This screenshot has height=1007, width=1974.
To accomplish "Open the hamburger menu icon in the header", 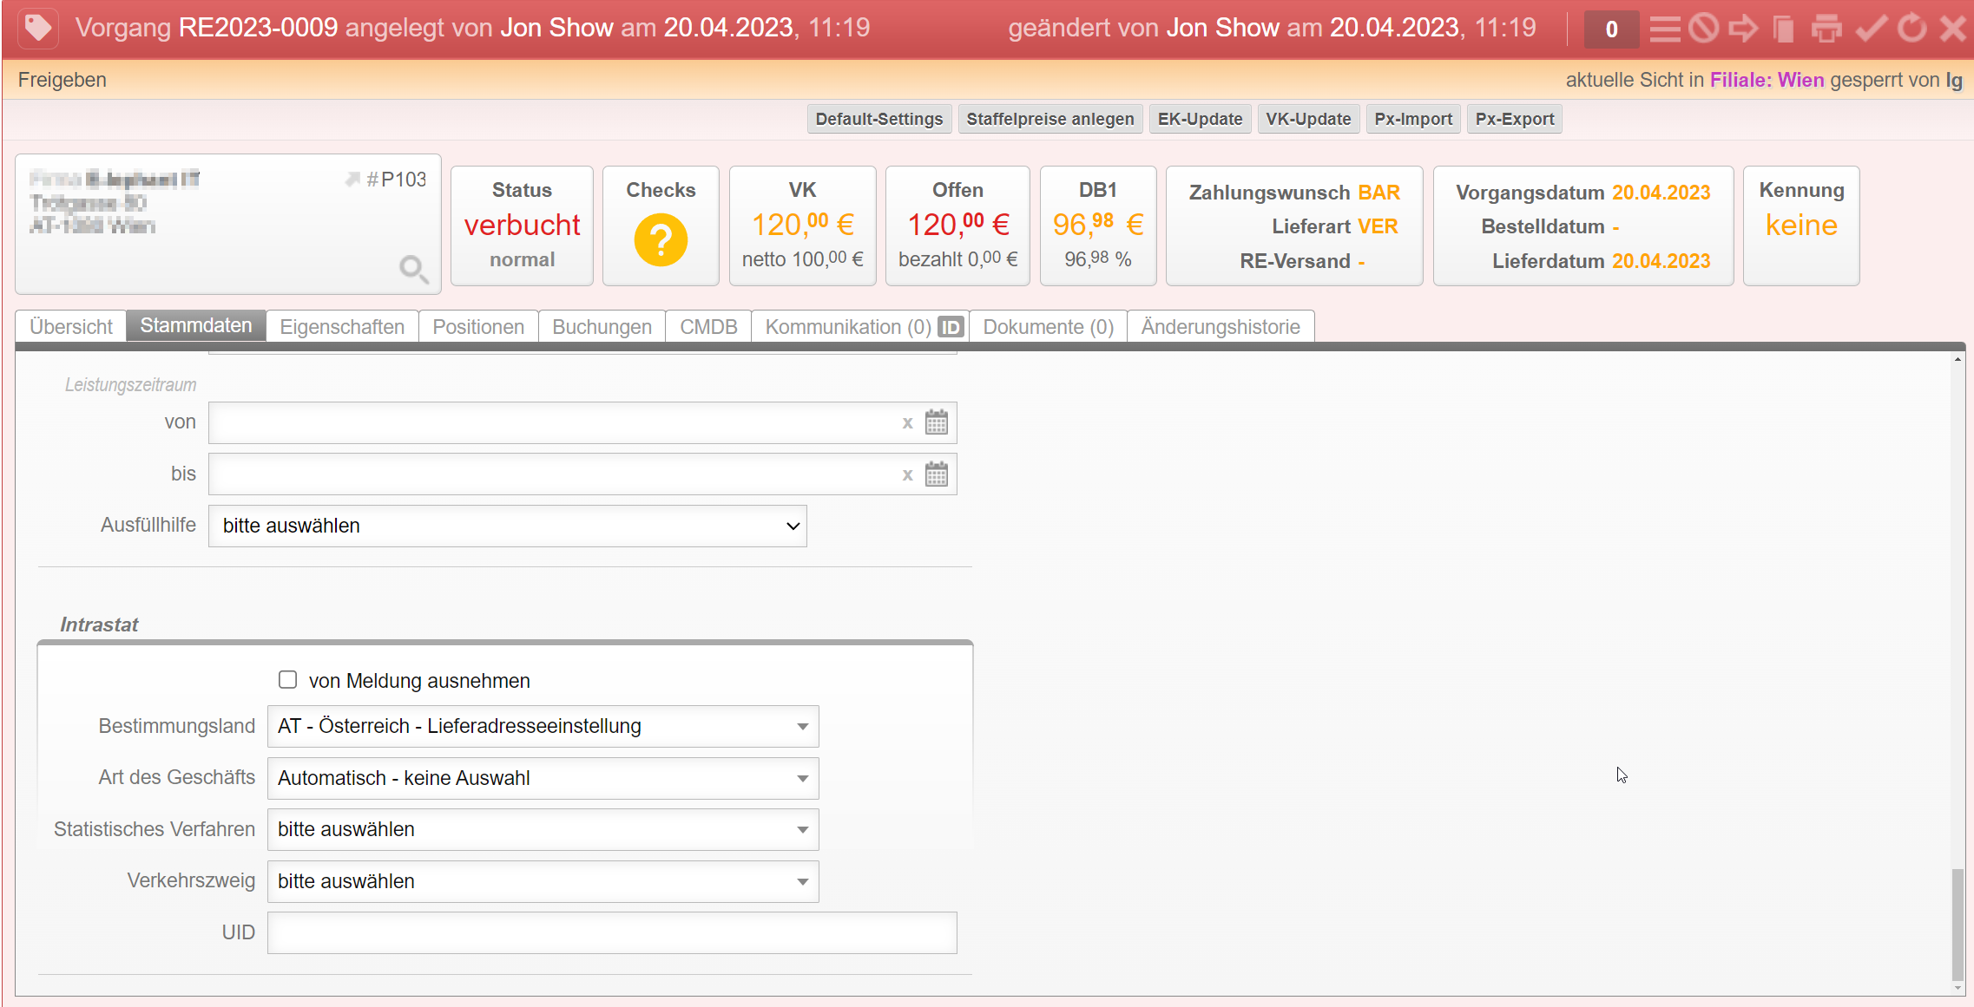I will 1664,29.
